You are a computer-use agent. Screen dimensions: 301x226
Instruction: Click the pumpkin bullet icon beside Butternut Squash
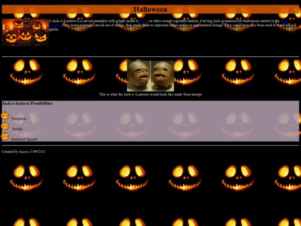tap(5, 136)
